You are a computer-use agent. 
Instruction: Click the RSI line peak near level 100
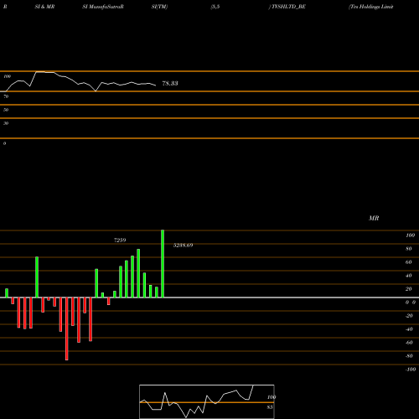coord(40,72)
